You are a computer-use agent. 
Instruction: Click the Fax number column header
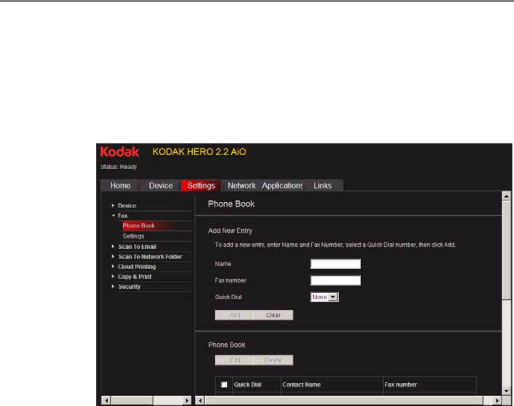click(401, 385)
